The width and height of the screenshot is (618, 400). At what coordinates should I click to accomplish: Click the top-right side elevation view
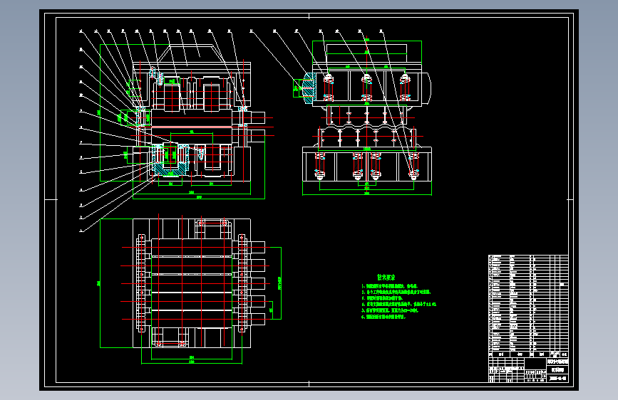(x=366, y=117)
